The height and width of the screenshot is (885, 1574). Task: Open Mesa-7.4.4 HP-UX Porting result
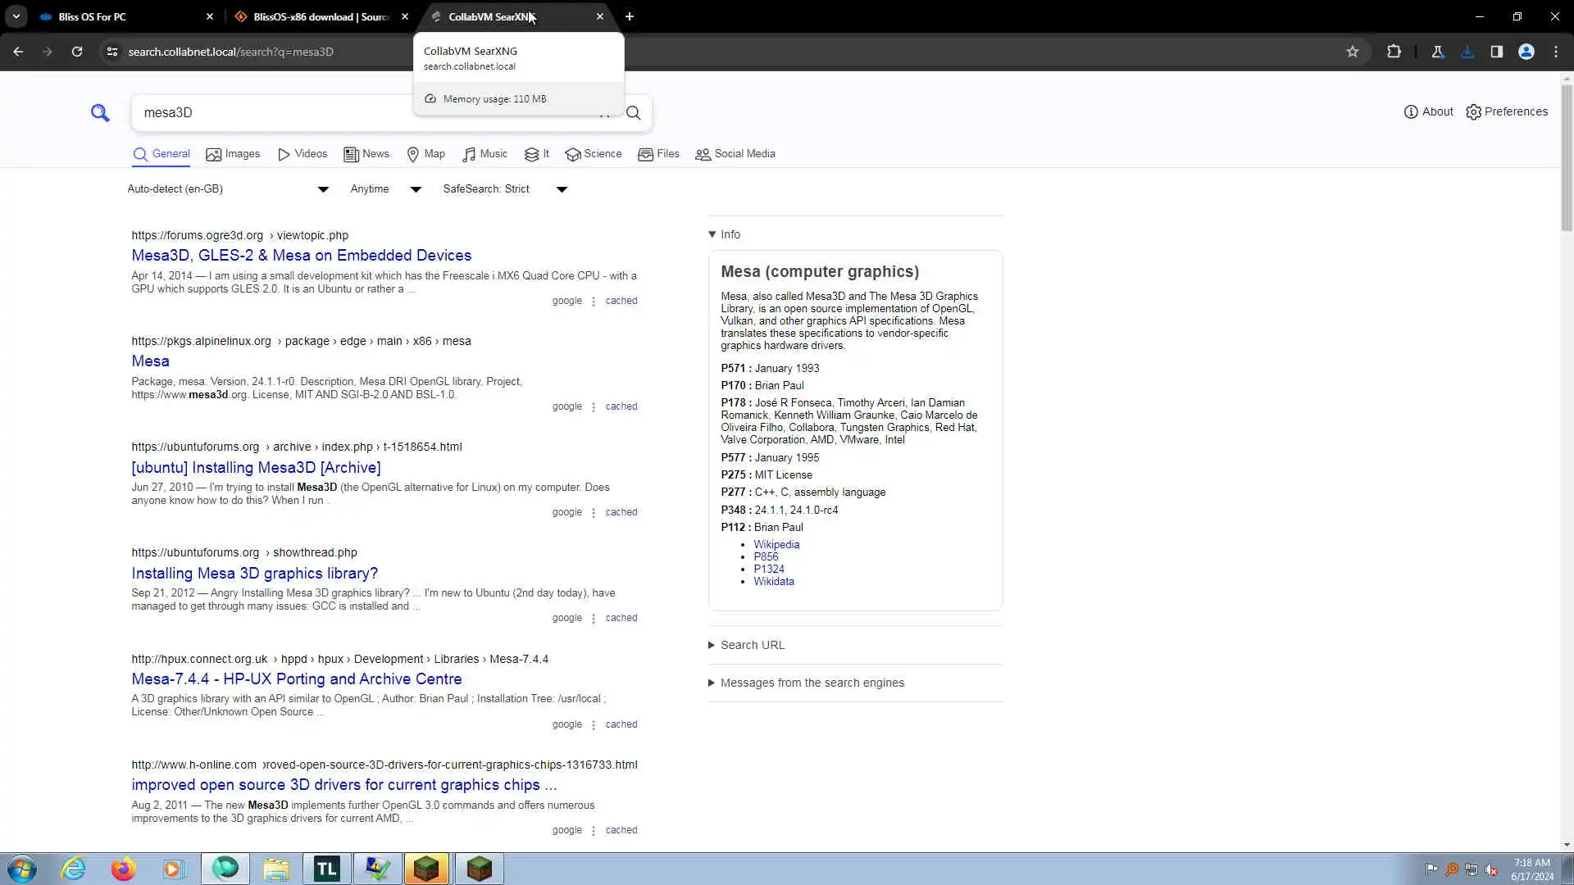(x=297, y=678)
